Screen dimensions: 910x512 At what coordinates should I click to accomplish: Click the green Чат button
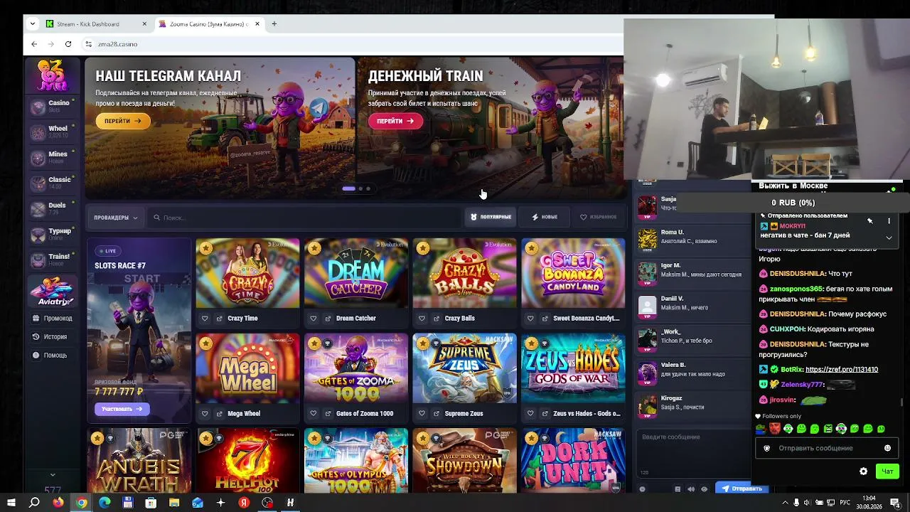click(x=887, y=471)
